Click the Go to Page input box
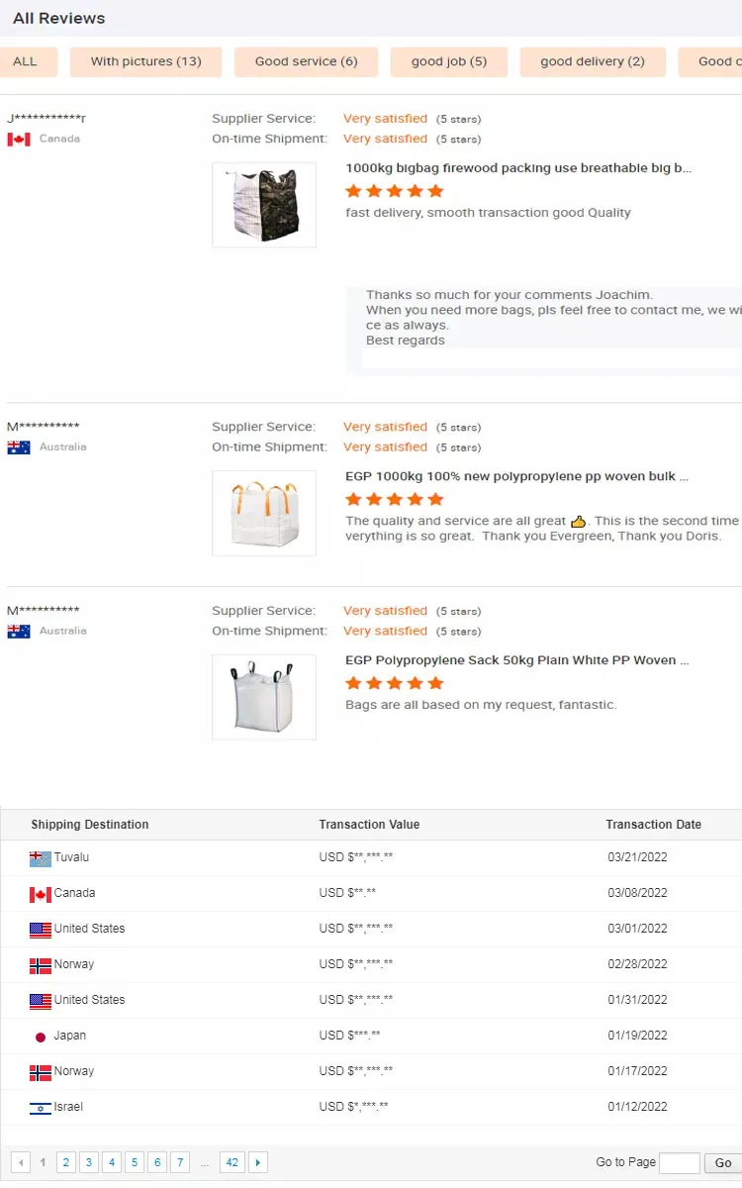Image resolution: width=742 pixels, height=1188 pixels. (x=680, y=1163)
